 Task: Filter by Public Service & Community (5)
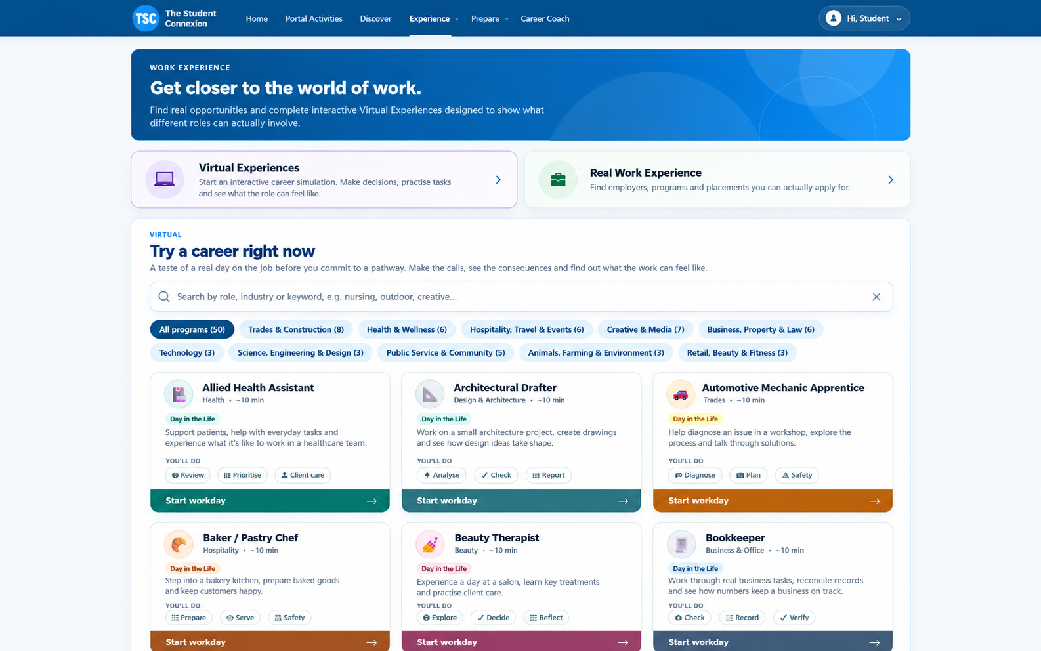coord(446,352)
